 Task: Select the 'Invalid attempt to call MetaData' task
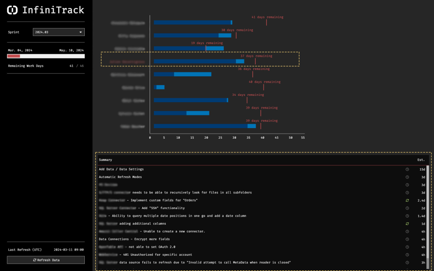click(x=262, y=263)
